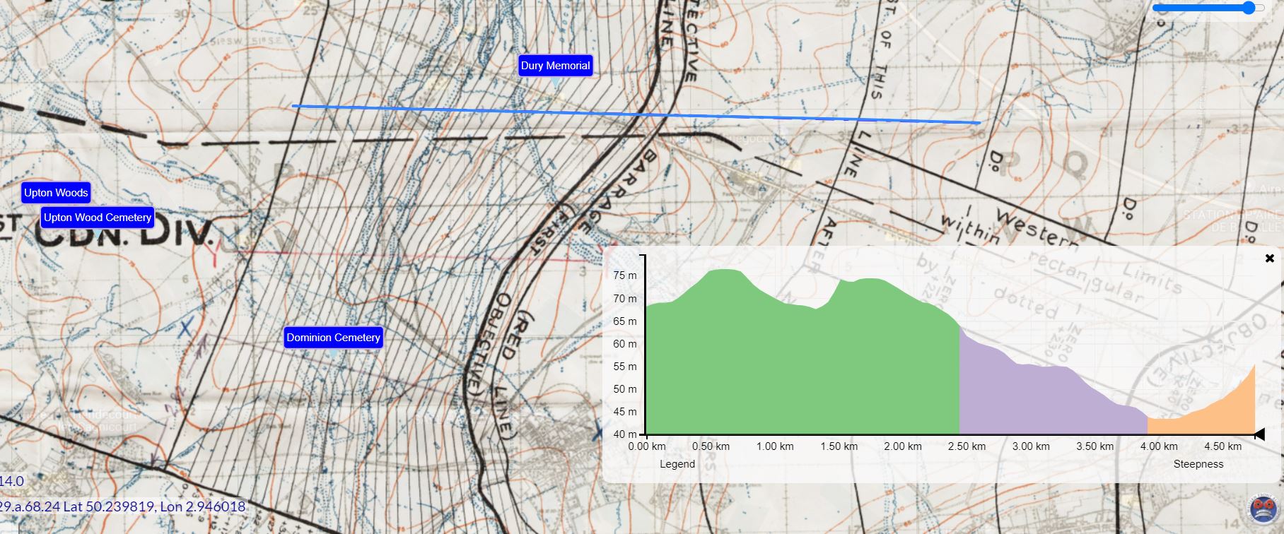Select the blue measured path line on map
The width and height of the screenshot is (1284, 534).
[x=636, y=114]
